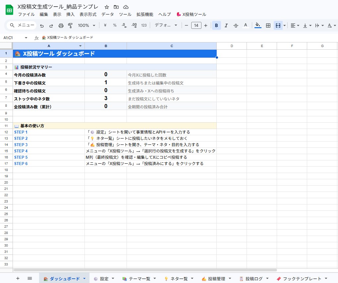Select column D header
The height and width of the screenshot is (283, 338).
tap(232, 46)
